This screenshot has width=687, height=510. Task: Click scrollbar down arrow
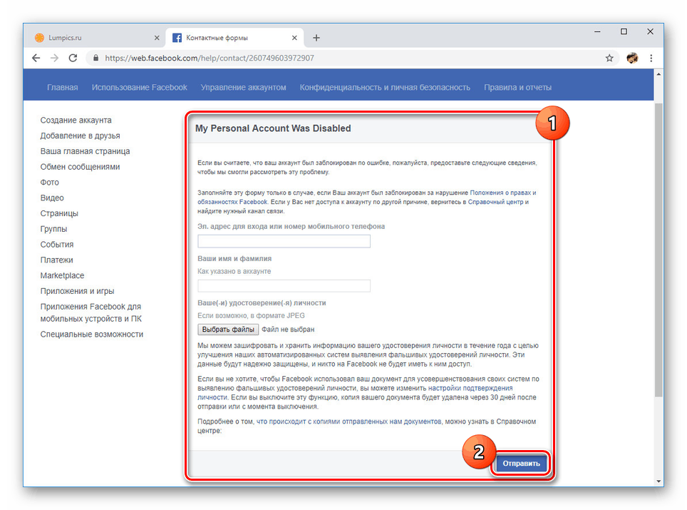click(x=658, y=481)
